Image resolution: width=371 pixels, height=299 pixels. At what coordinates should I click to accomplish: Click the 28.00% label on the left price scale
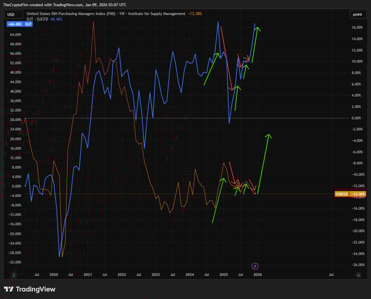(x=16, y=120)
